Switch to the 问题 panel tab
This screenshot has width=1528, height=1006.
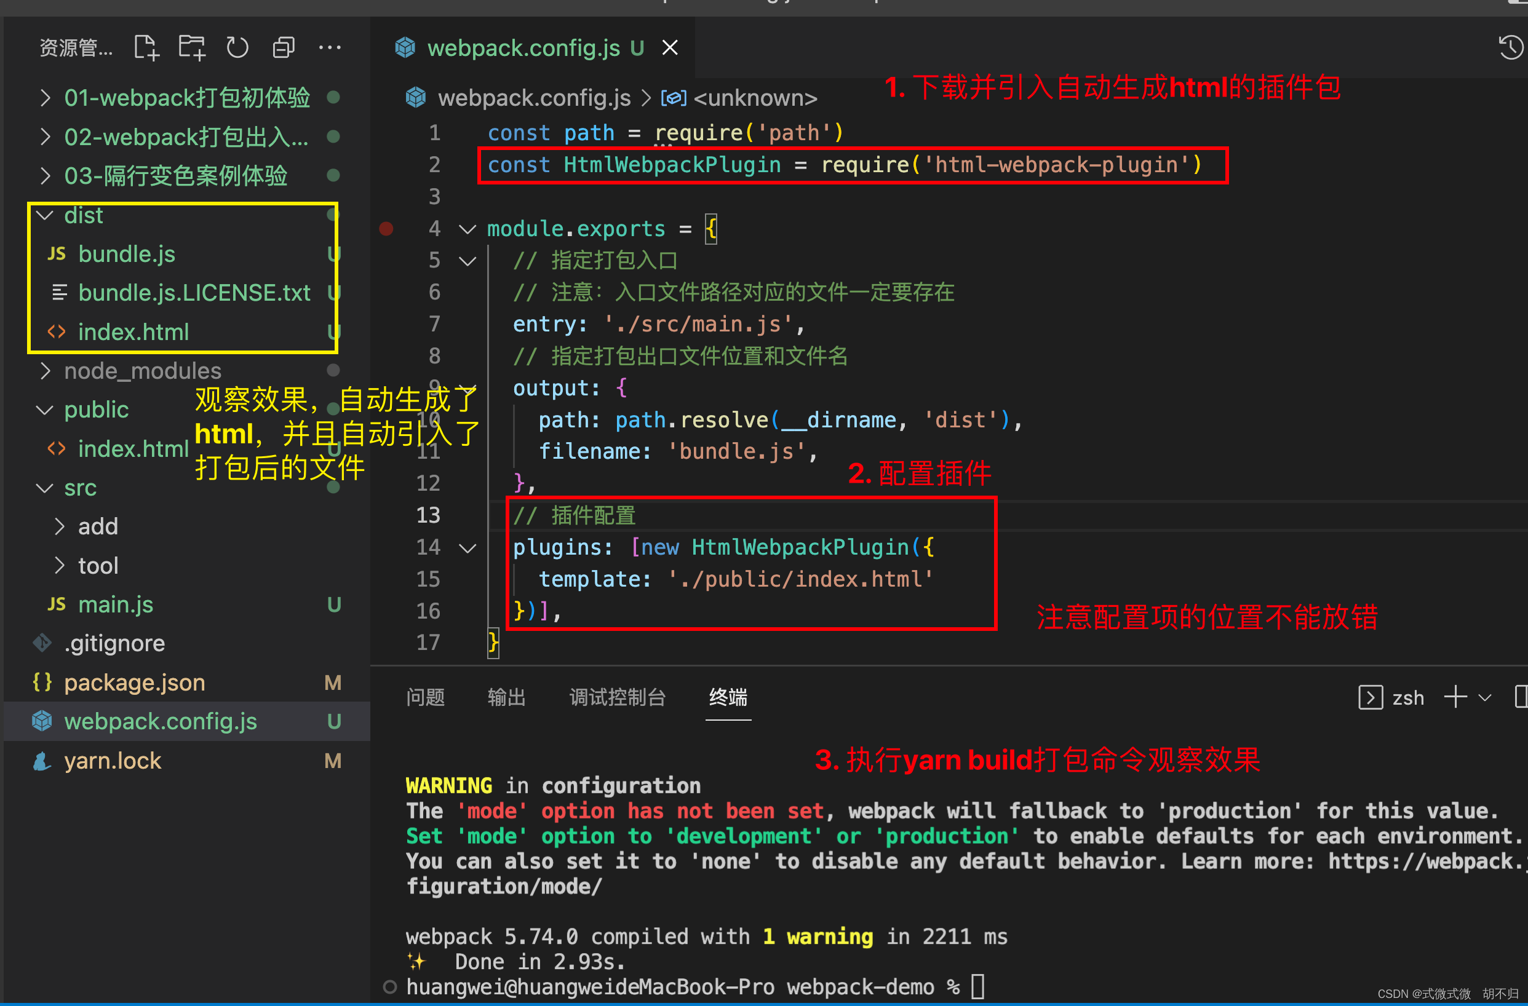tap(425, 697)
